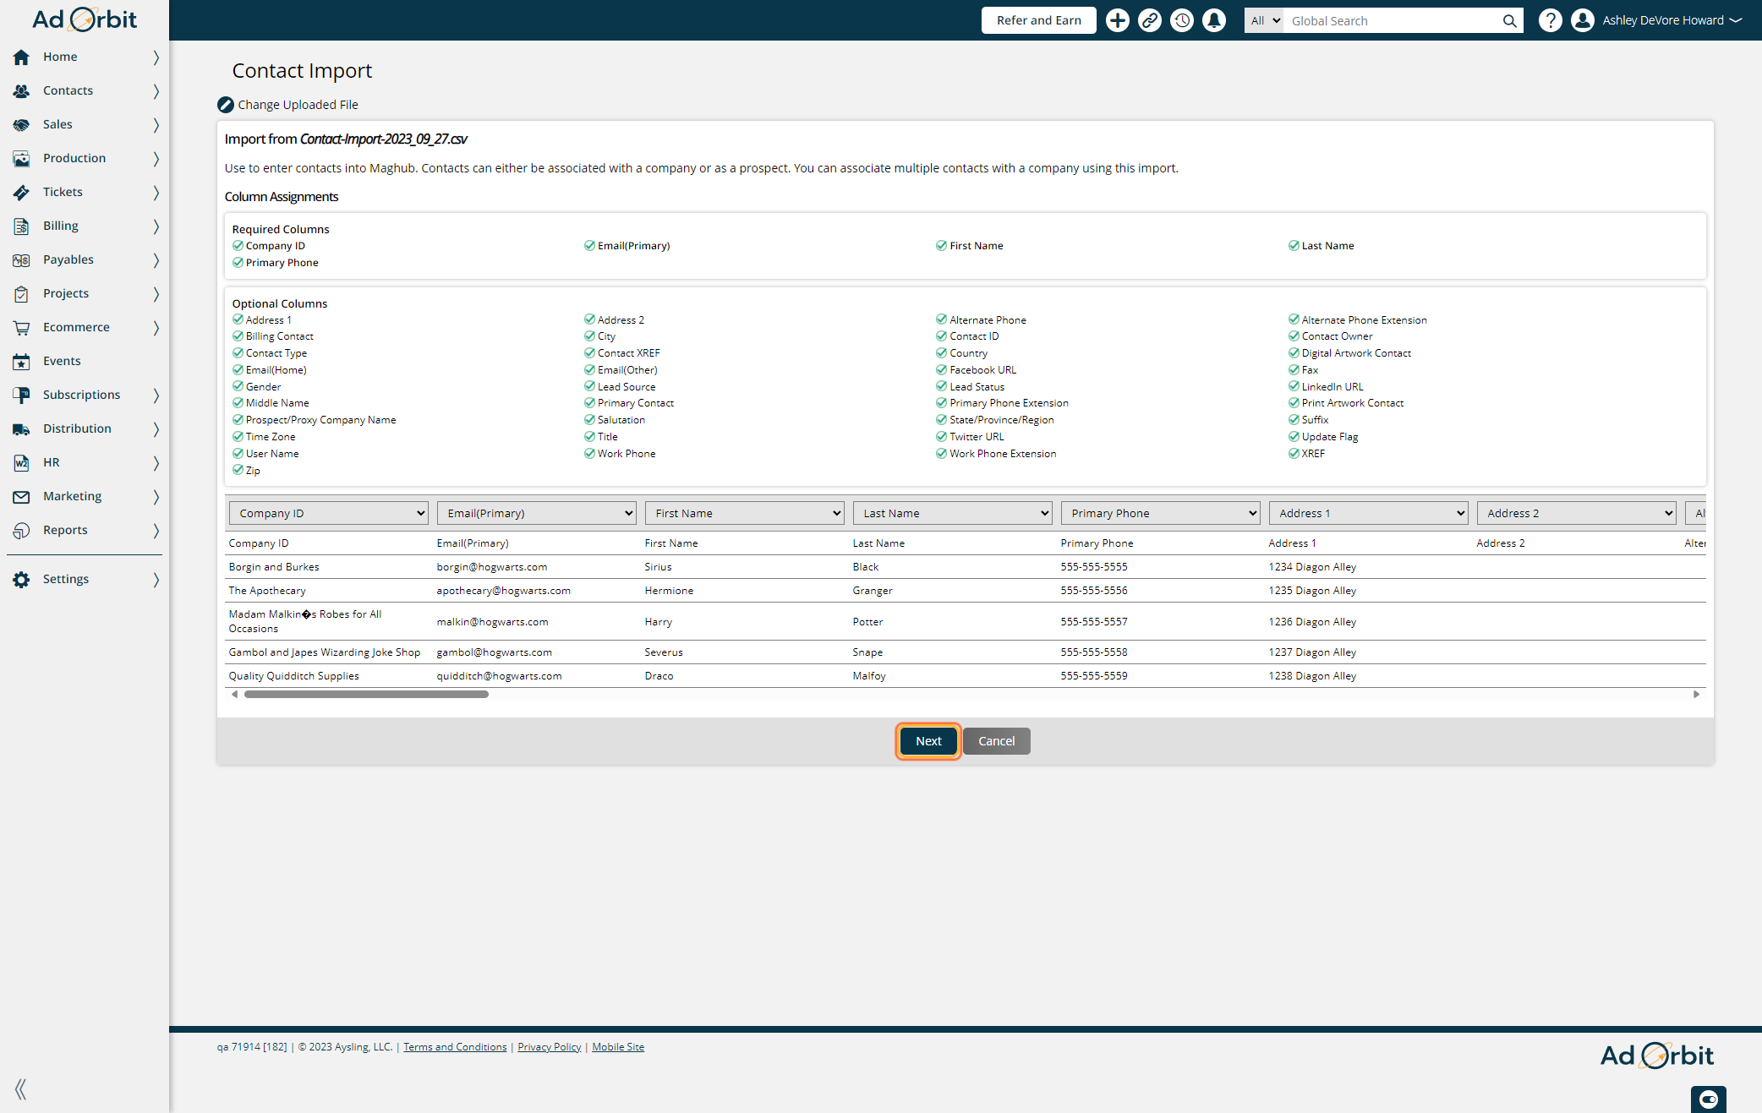Click the Distribution truck icon

[21, 429]
